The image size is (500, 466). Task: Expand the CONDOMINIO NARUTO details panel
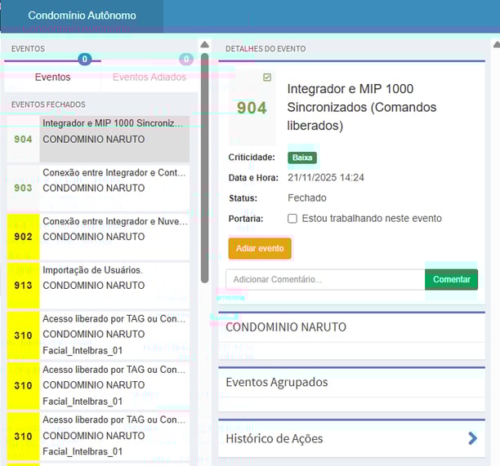point(351,327)
